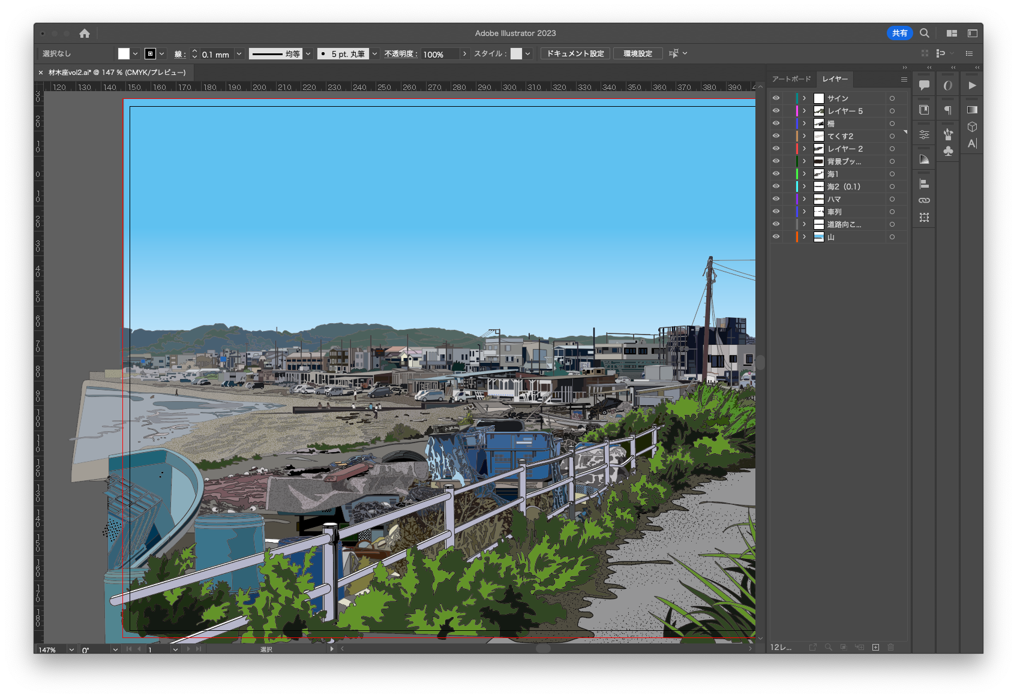The height and width of the screenshot is (698, 1017).
Task: Open the Align panel icon
Action: 924,184
